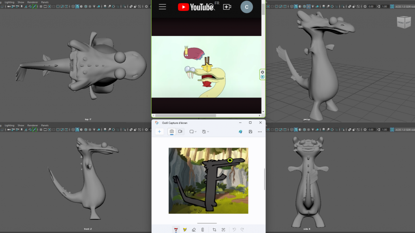Image resolution: width=415 pixels, height=233 pixels.
Task: Select the eraser tool in Snipping Tool
Action: pos(194,230)
